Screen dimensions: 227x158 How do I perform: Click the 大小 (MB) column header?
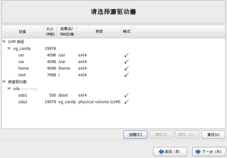tap(50, 31)
